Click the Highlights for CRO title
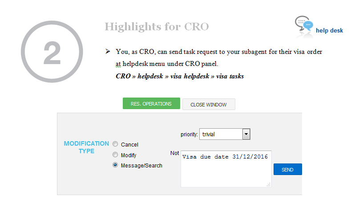 point(157,27)
